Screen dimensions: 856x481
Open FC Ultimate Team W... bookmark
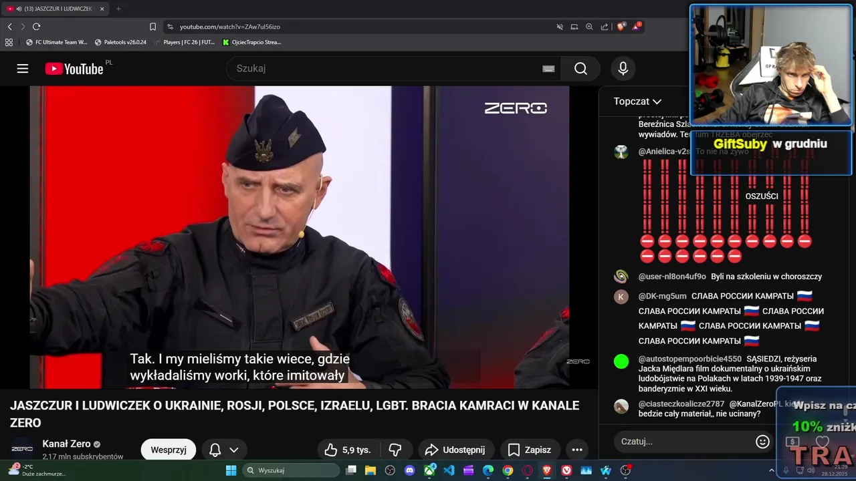(x=57, y=42)
